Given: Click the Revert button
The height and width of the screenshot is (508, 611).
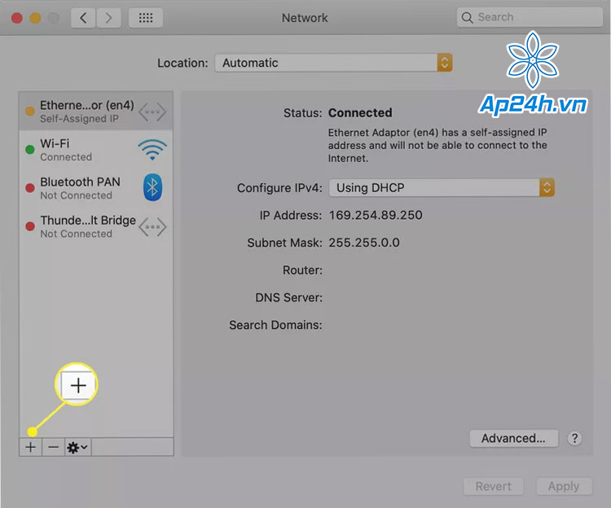Looking at the screenshot, I should pyautogui.click(x=494, y=486).
